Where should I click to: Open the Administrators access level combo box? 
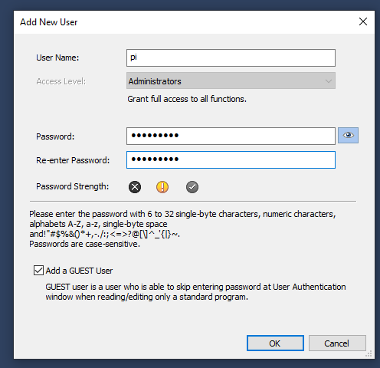231,81
